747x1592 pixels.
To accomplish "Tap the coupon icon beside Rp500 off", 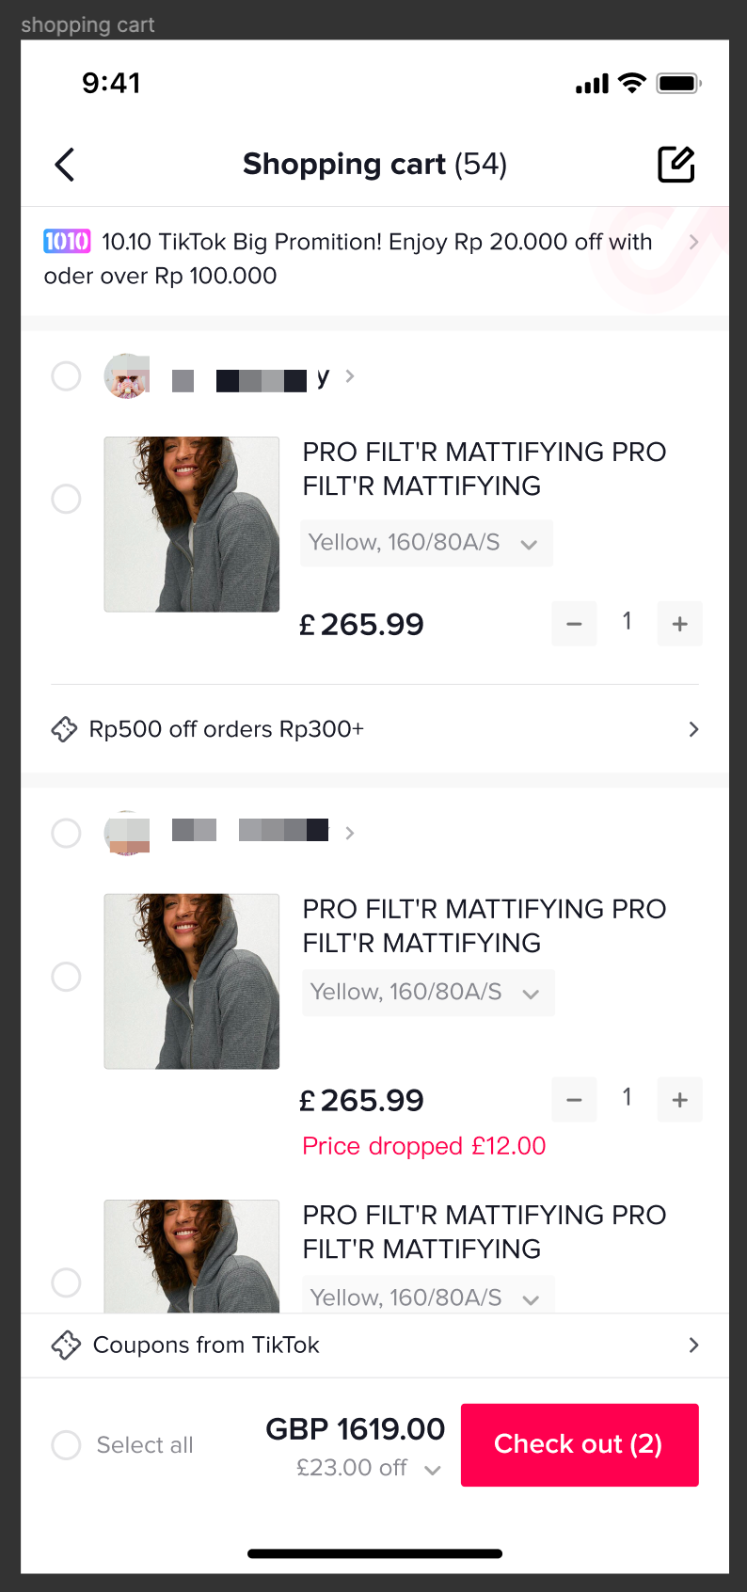I will (64, 729).
